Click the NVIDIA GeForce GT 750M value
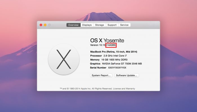 point(122,64)
